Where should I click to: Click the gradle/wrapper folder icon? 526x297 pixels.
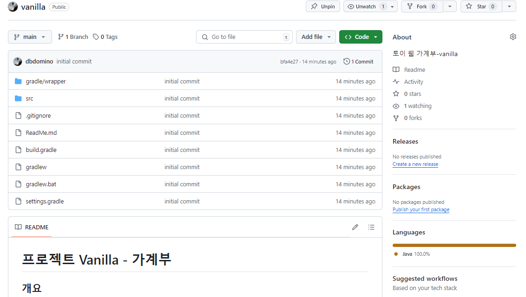(x=19, y=81)
